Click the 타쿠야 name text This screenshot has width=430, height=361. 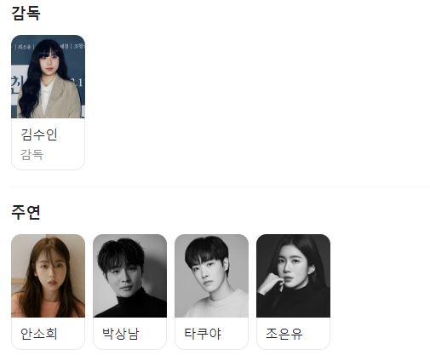(203, 334)
